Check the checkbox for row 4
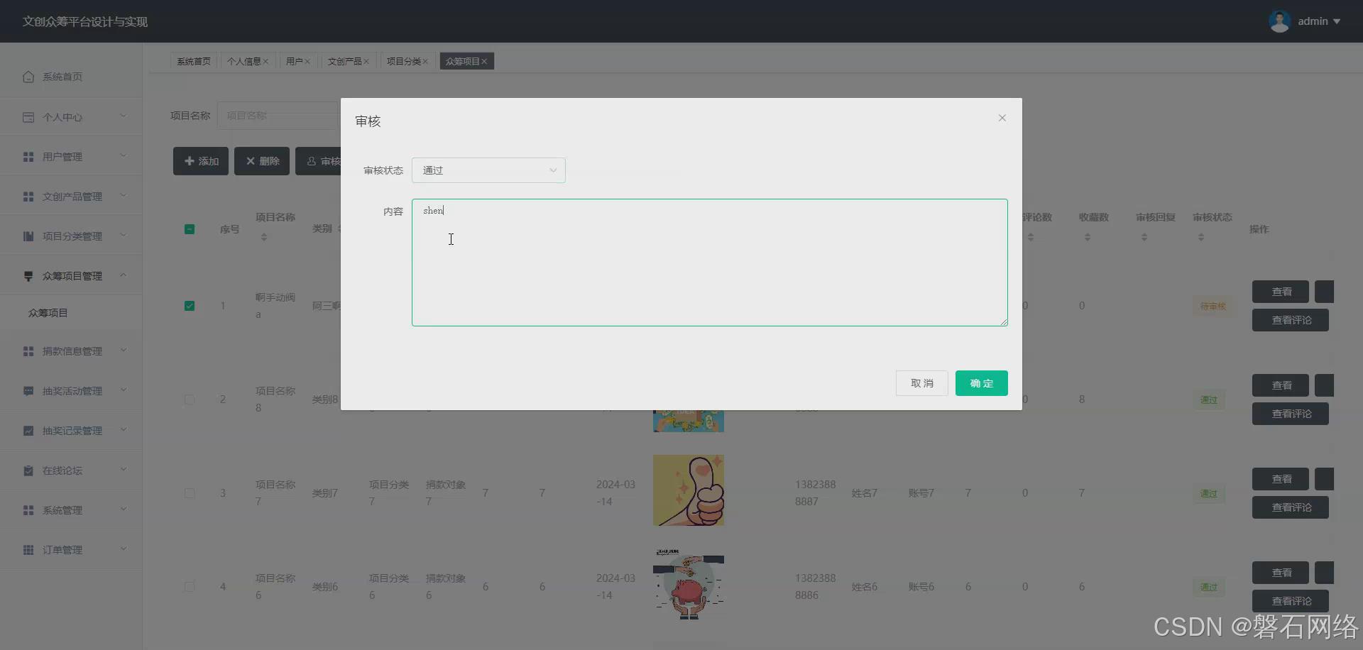Image resolution: width=1363 pixels, height=650 pixels. pyautogui.click(x=190, y=587)
